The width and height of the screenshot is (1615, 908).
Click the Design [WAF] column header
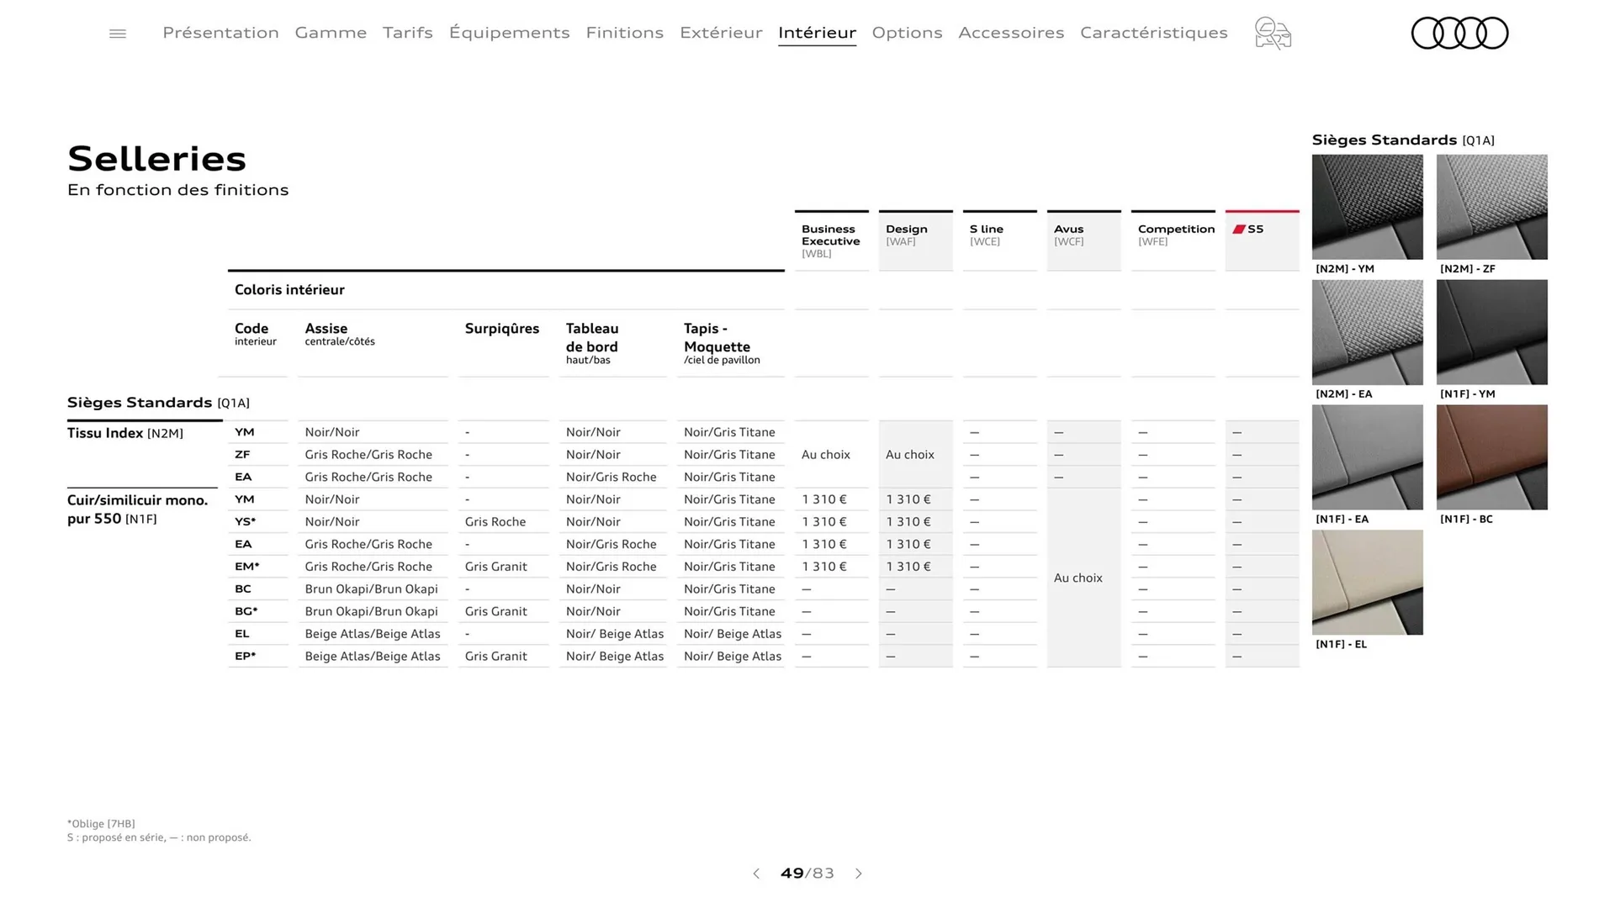[x=916, y=240]
